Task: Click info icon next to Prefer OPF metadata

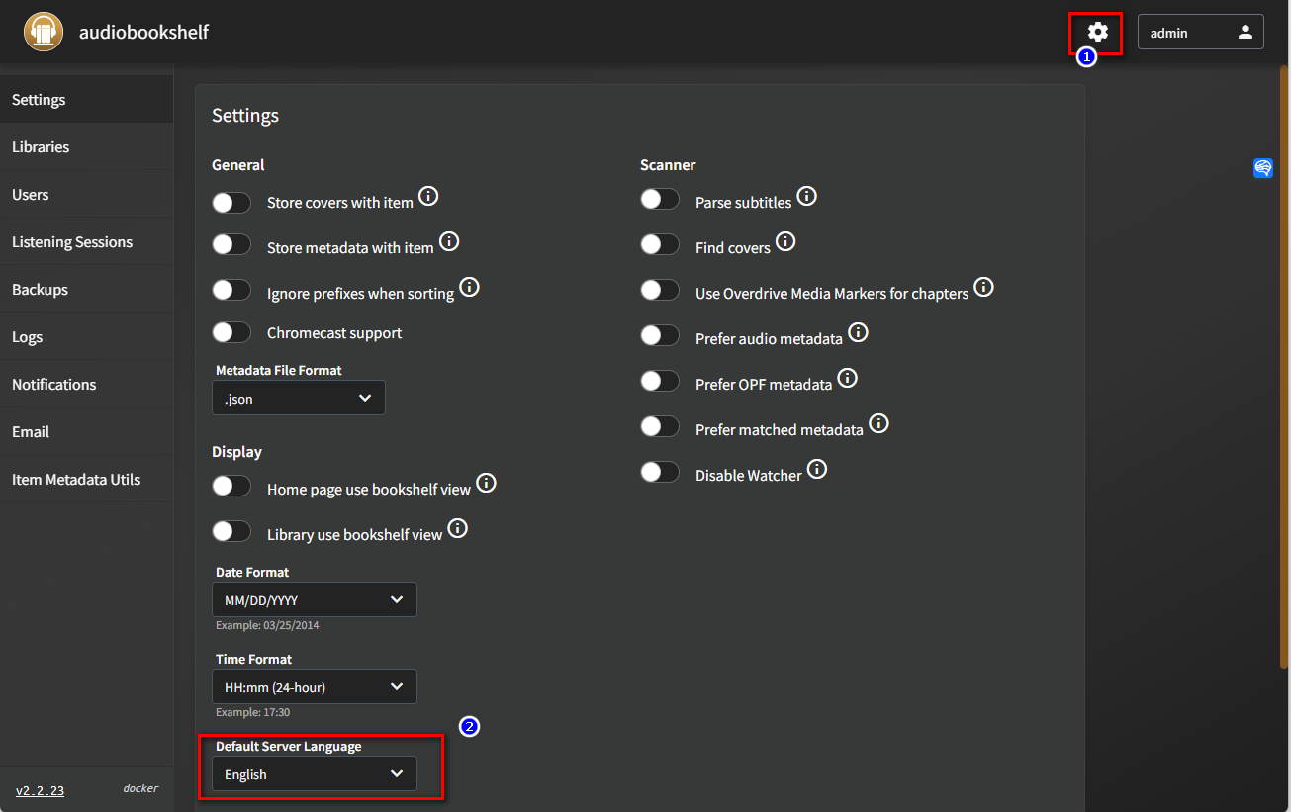Action: (x=848, y=378)
